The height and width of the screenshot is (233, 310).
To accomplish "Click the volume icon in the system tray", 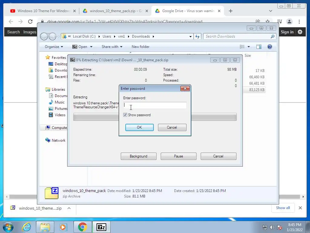I will pyautogui.click(x=272, y=227).
